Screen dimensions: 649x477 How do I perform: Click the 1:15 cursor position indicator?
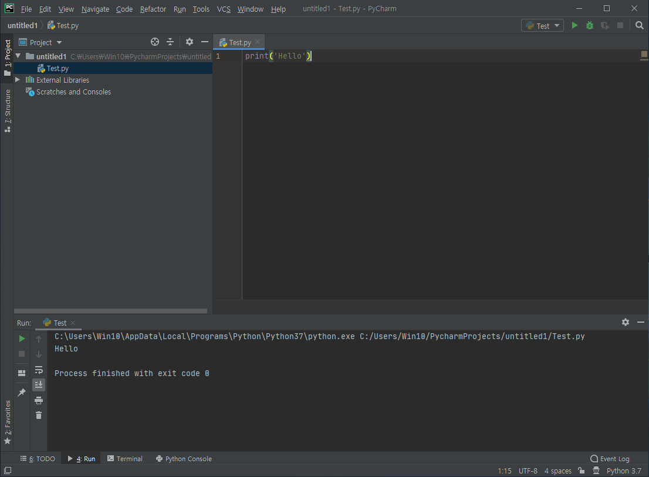504,471
